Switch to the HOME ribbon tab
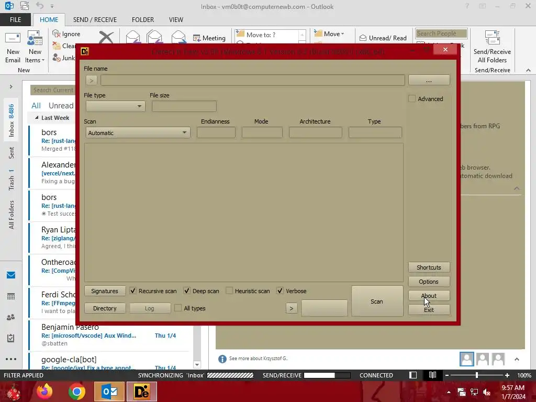The width and height of the screenshot is (536, 402). pos(49,19)
